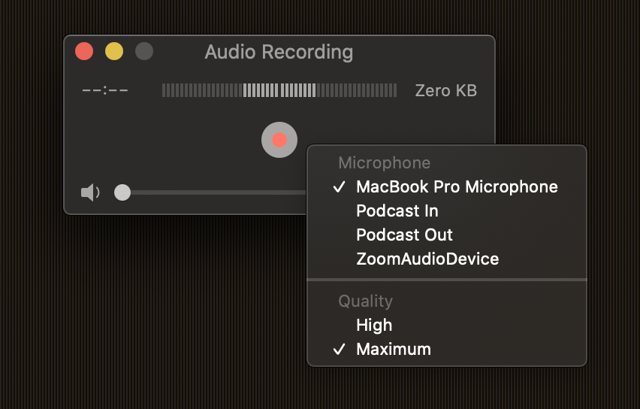Click the divider line between menu sections

pyautogui.click(x=447, y=280)
